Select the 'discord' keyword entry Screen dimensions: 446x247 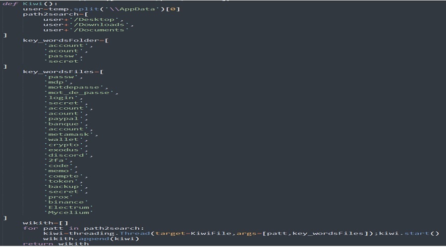[x=66, y=156]
